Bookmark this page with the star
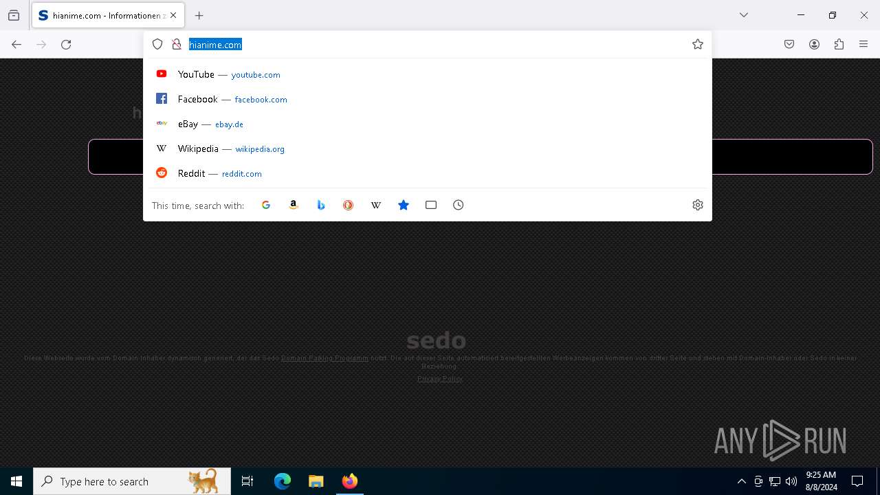Image resolution: width=880 pixels, height=495 pixels. tap(698, 45)
